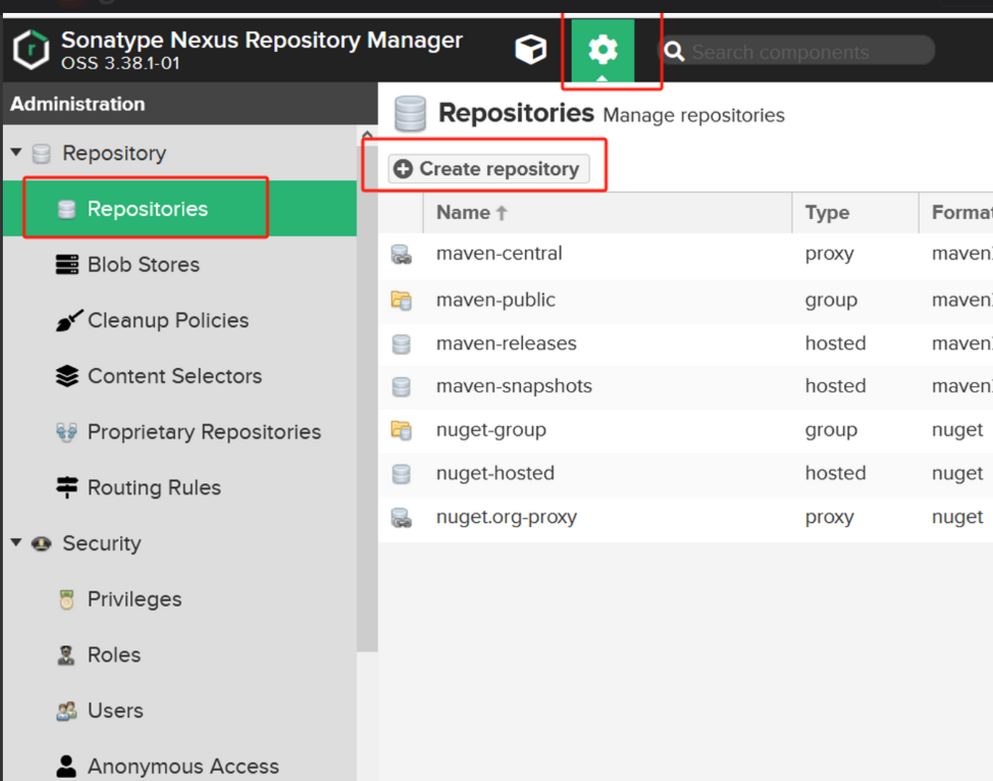Sort by the Name column header
The width and height of the screenshot is (993, 781).
(x=608, y=213)
